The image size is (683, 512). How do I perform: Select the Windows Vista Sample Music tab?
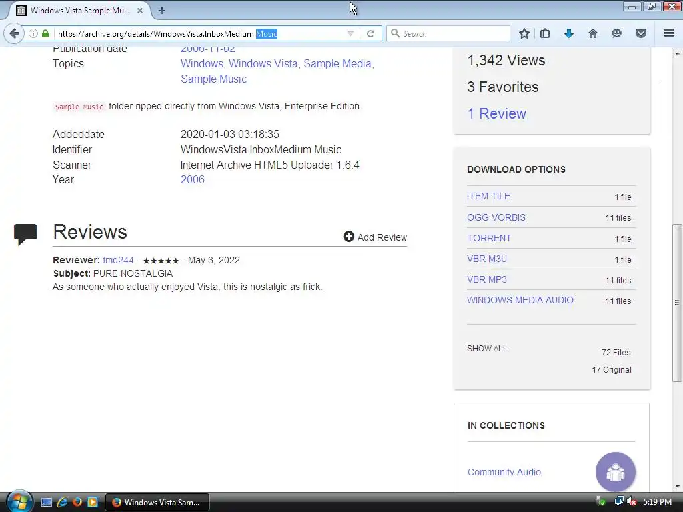tap(80, 11)
